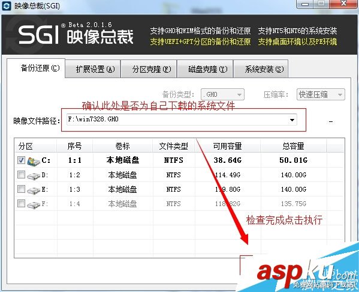This screenshot has height=292, width=359.
Task: Click the Windows drive icon for C:
Action: click(33, 161)
